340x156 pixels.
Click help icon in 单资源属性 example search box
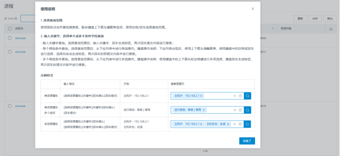point(240,96)
